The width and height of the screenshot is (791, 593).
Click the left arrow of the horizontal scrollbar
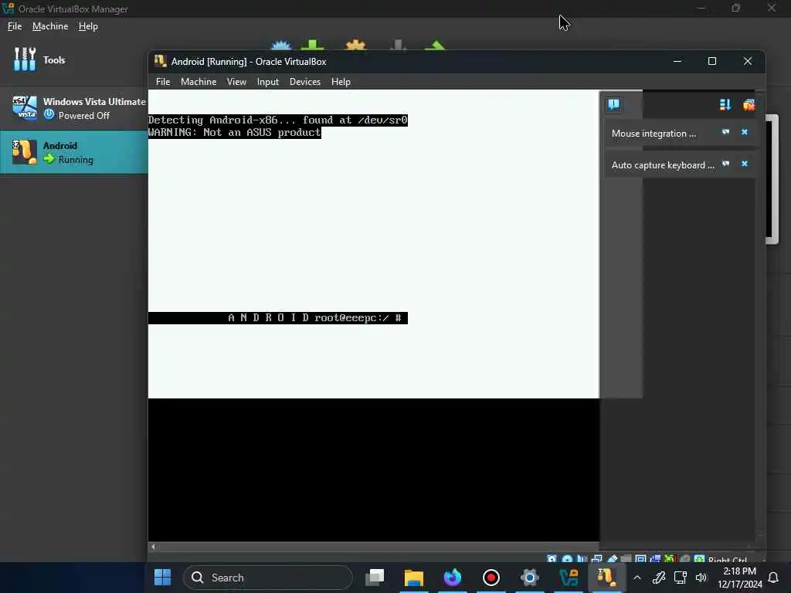click(153, 546)
